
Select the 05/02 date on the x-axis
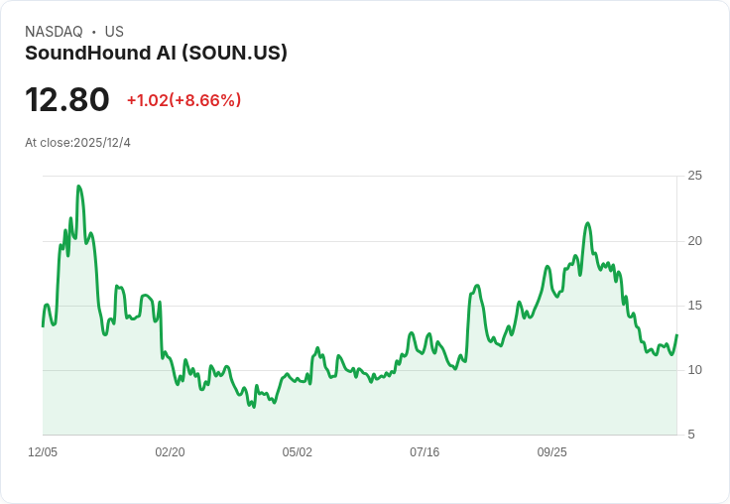point(298,452)
